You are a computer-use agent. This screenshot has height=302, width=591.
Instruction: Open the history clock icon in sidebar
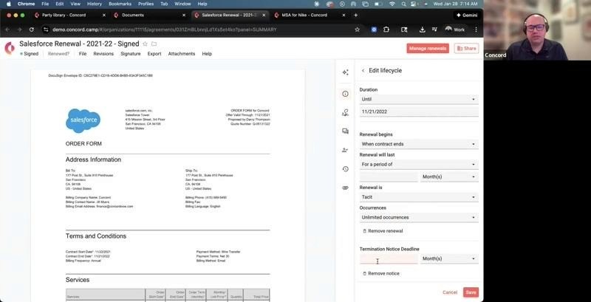tap(345, 169)
